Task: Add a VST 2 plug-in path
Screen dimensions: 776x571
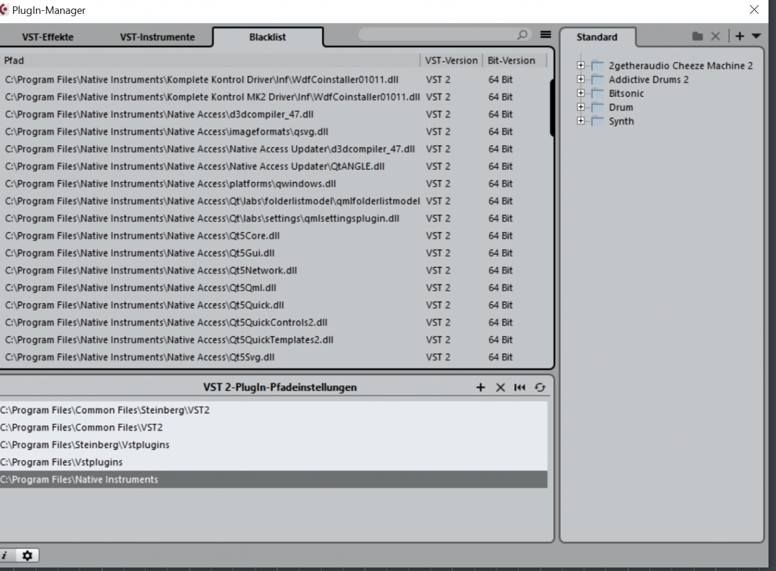Action: tap(481, 387)
